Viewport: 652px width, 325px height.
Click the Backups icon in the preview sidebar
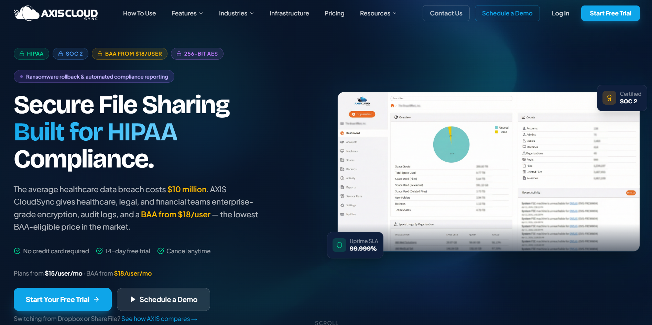click(x=342, y=169)
